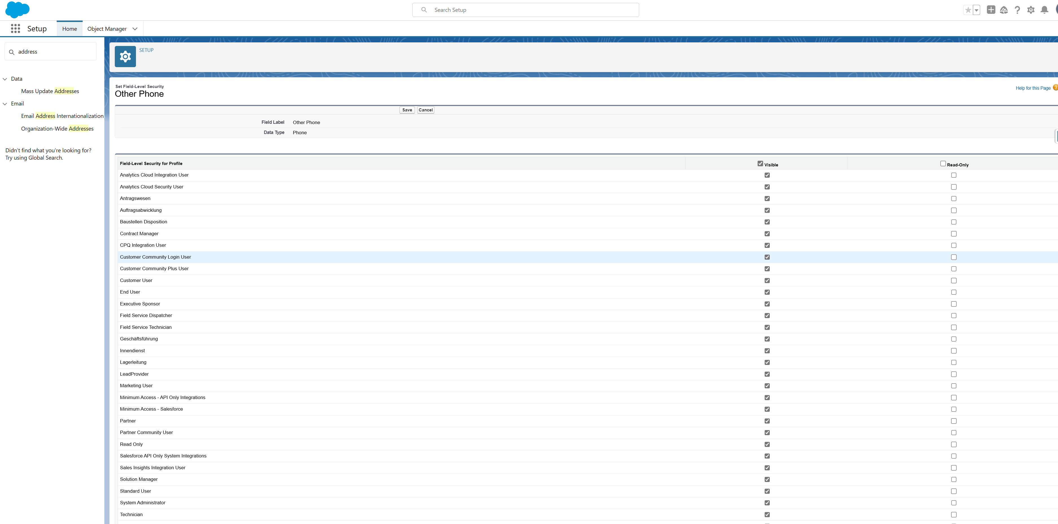This screenshot has width=1058, height=524.
Task: Open Mass Update Addresses in sidebar
Action: (50, 91)
